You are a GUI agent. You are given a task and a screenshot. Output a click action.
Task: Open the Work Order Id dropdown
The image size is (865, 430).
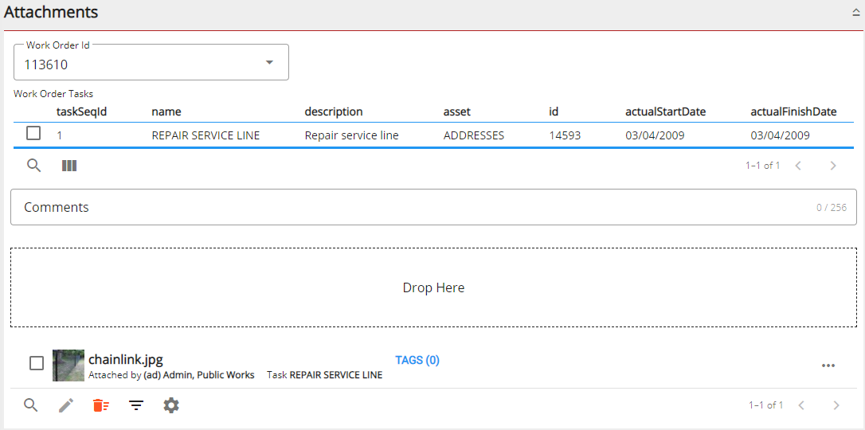click(x=269, y=62)
